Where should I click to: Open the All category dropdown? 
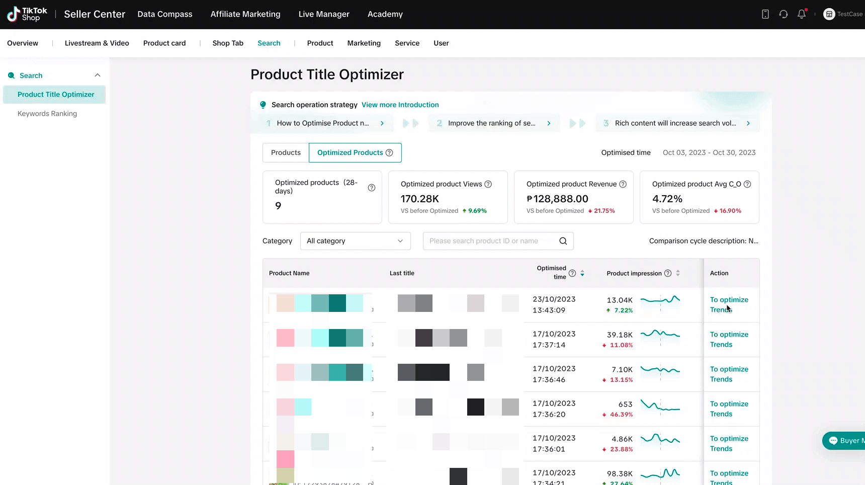coord(356,241)
